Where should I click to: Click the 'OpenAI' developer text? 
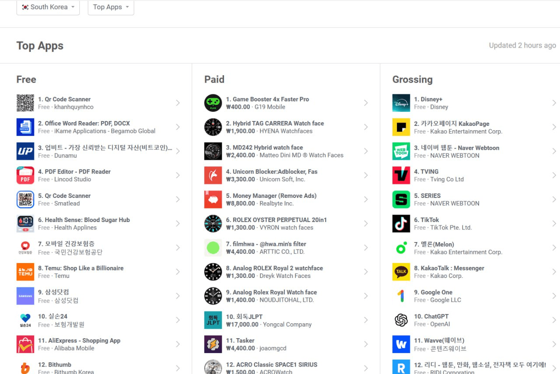click(x=440, y=324)
